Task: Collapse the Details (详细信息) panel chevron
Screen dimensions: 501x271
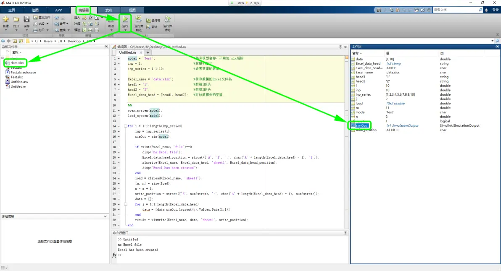Action: (x=105, y=216)
